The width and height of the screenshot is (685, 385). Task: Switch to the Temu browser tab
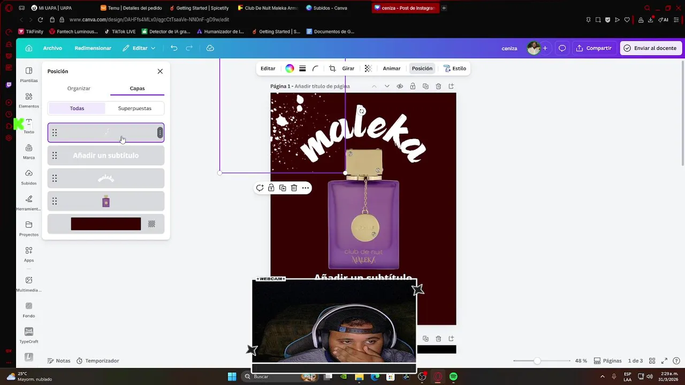(x=131, y=8)
